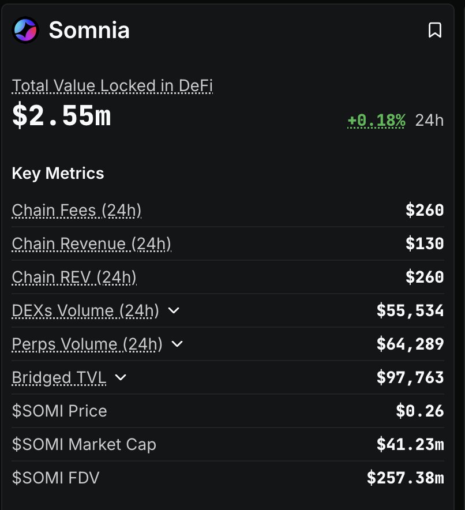This screenshot has height=510, width=465.
Task: Click the $2.55m TVL value
Action: [61, 117]
